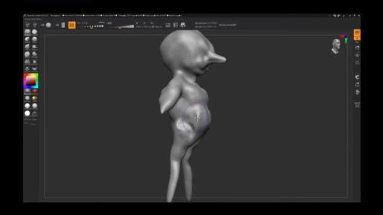Click the frame model icon on right shelf

click(x=357, y=63)
